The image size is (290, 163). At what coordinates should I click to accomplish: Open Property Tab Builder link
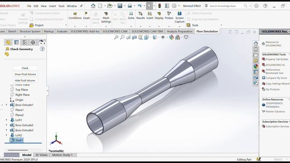277,59
